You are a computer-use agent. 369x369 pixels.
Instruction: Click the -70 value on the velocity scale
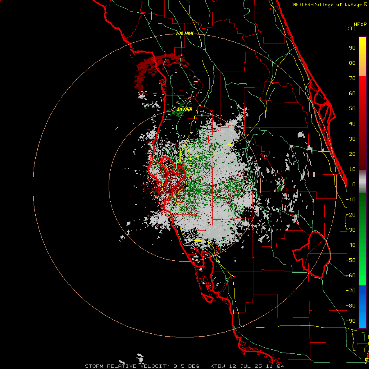pyautogui.click(x=351, y=291)
